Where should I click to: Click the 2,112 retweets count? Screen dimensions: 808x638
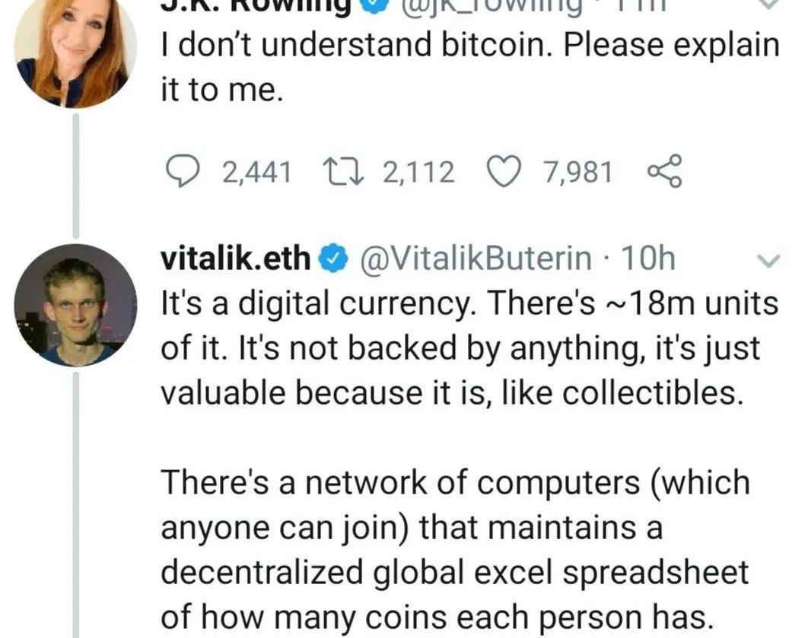click(418, 172)
